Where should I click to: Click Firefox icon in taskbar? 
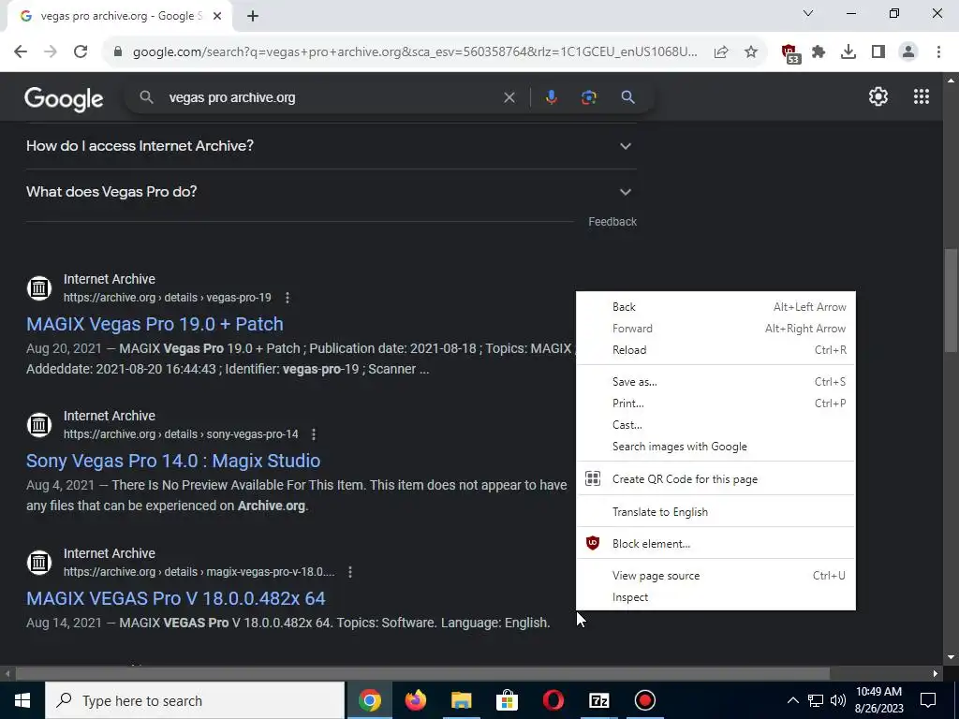click(415, 700)
